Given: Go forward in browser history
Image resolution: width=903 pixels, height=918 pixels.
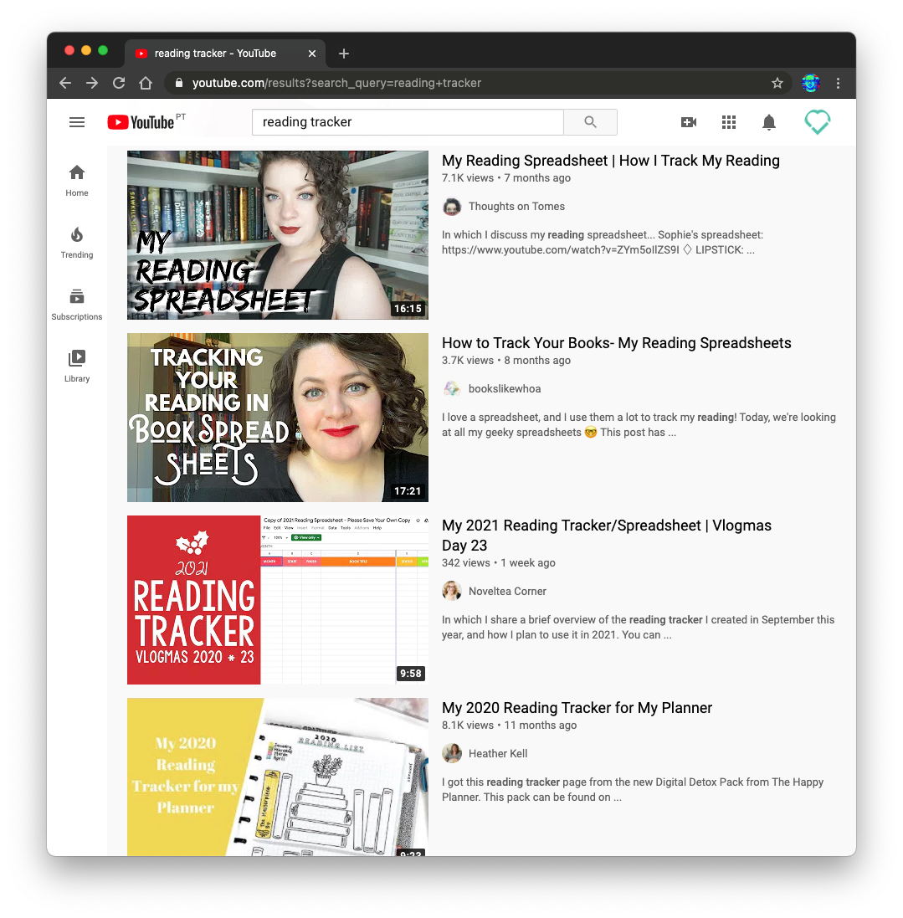Looking at the screenshot, I should click(92, 83).
